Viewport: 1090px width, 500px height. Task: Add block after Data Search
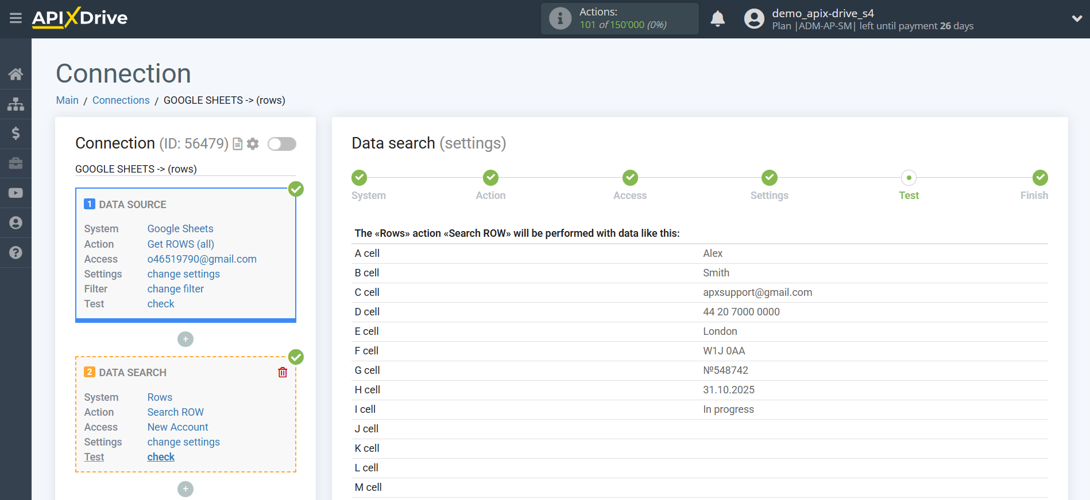click(x=185, y=489)
